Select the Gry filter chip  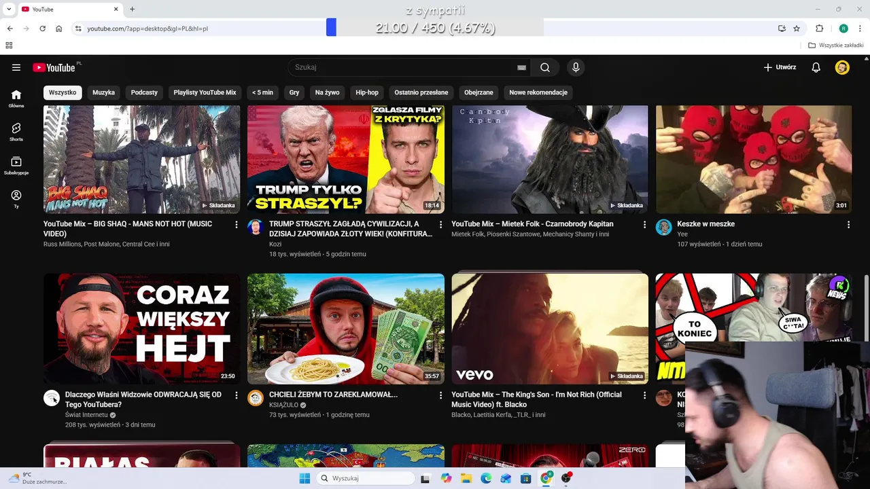tap(294, 92)
